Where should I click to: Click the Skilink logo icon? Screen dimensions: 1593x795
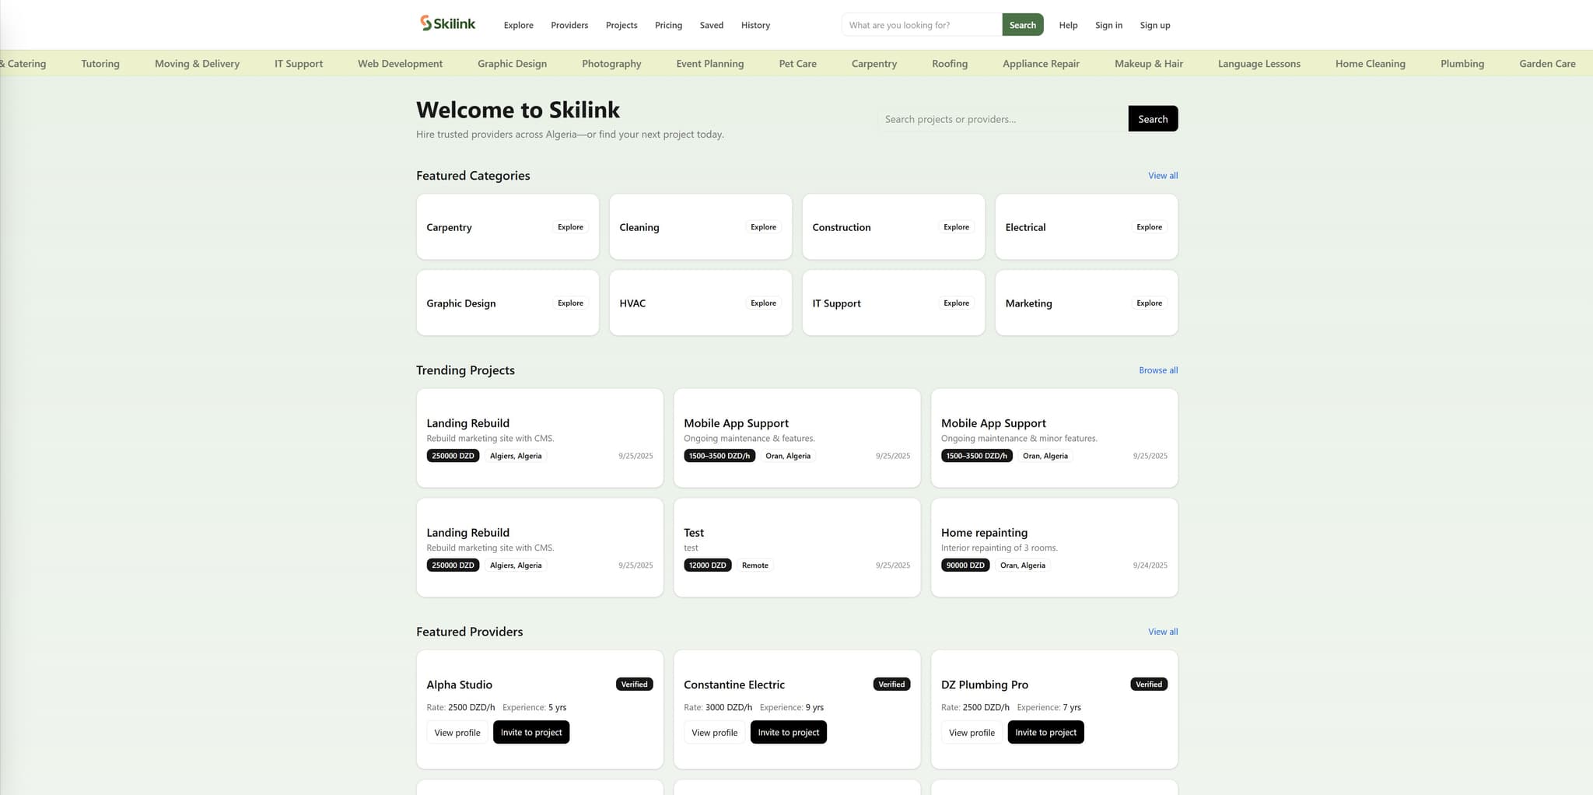click(x=425, y=23)
